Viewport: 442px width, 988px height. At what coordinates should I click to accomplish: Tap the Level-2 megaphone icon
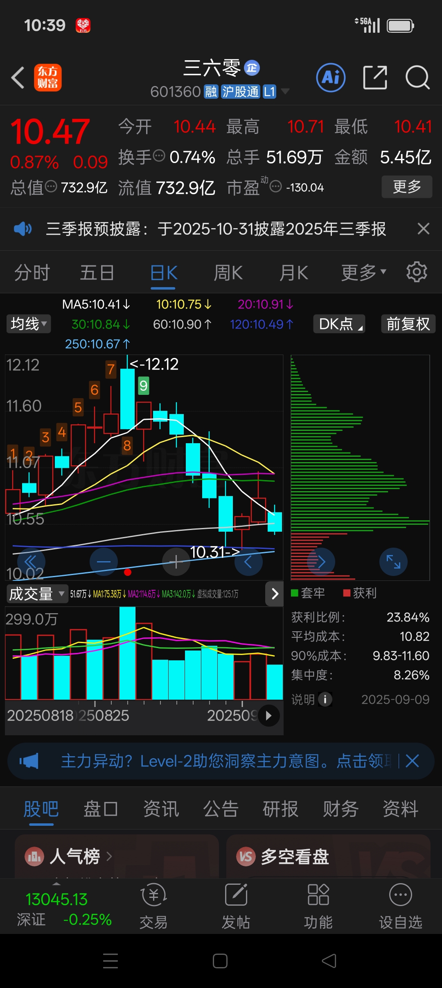(29, 761)
